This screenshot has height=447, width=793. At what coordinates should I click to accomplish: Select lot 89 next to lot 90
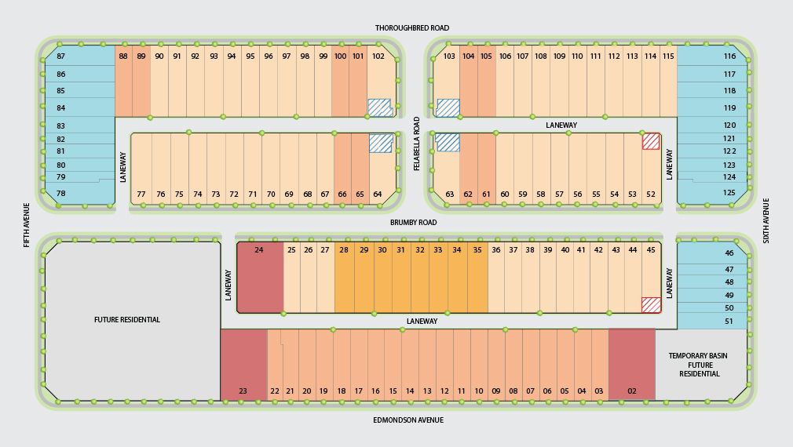coord(141,81)
